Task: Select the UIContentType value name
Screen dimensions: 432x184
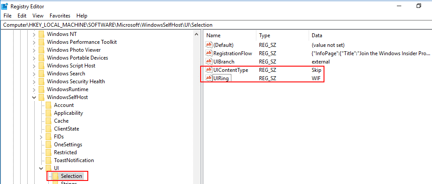Action: click(231, 70)
